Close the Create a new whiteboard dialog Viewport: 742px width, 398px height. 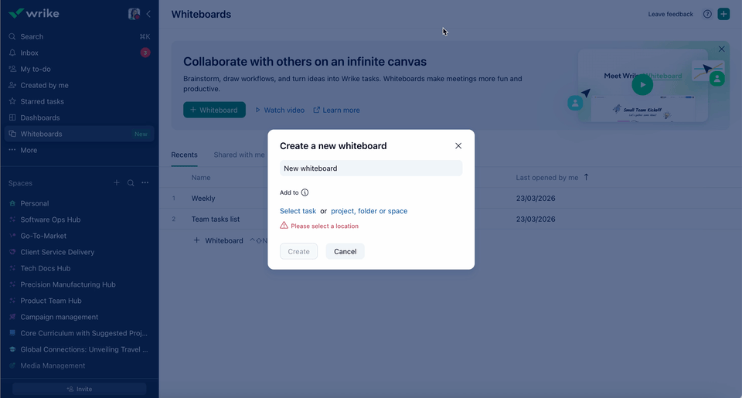tap(458, 146)
